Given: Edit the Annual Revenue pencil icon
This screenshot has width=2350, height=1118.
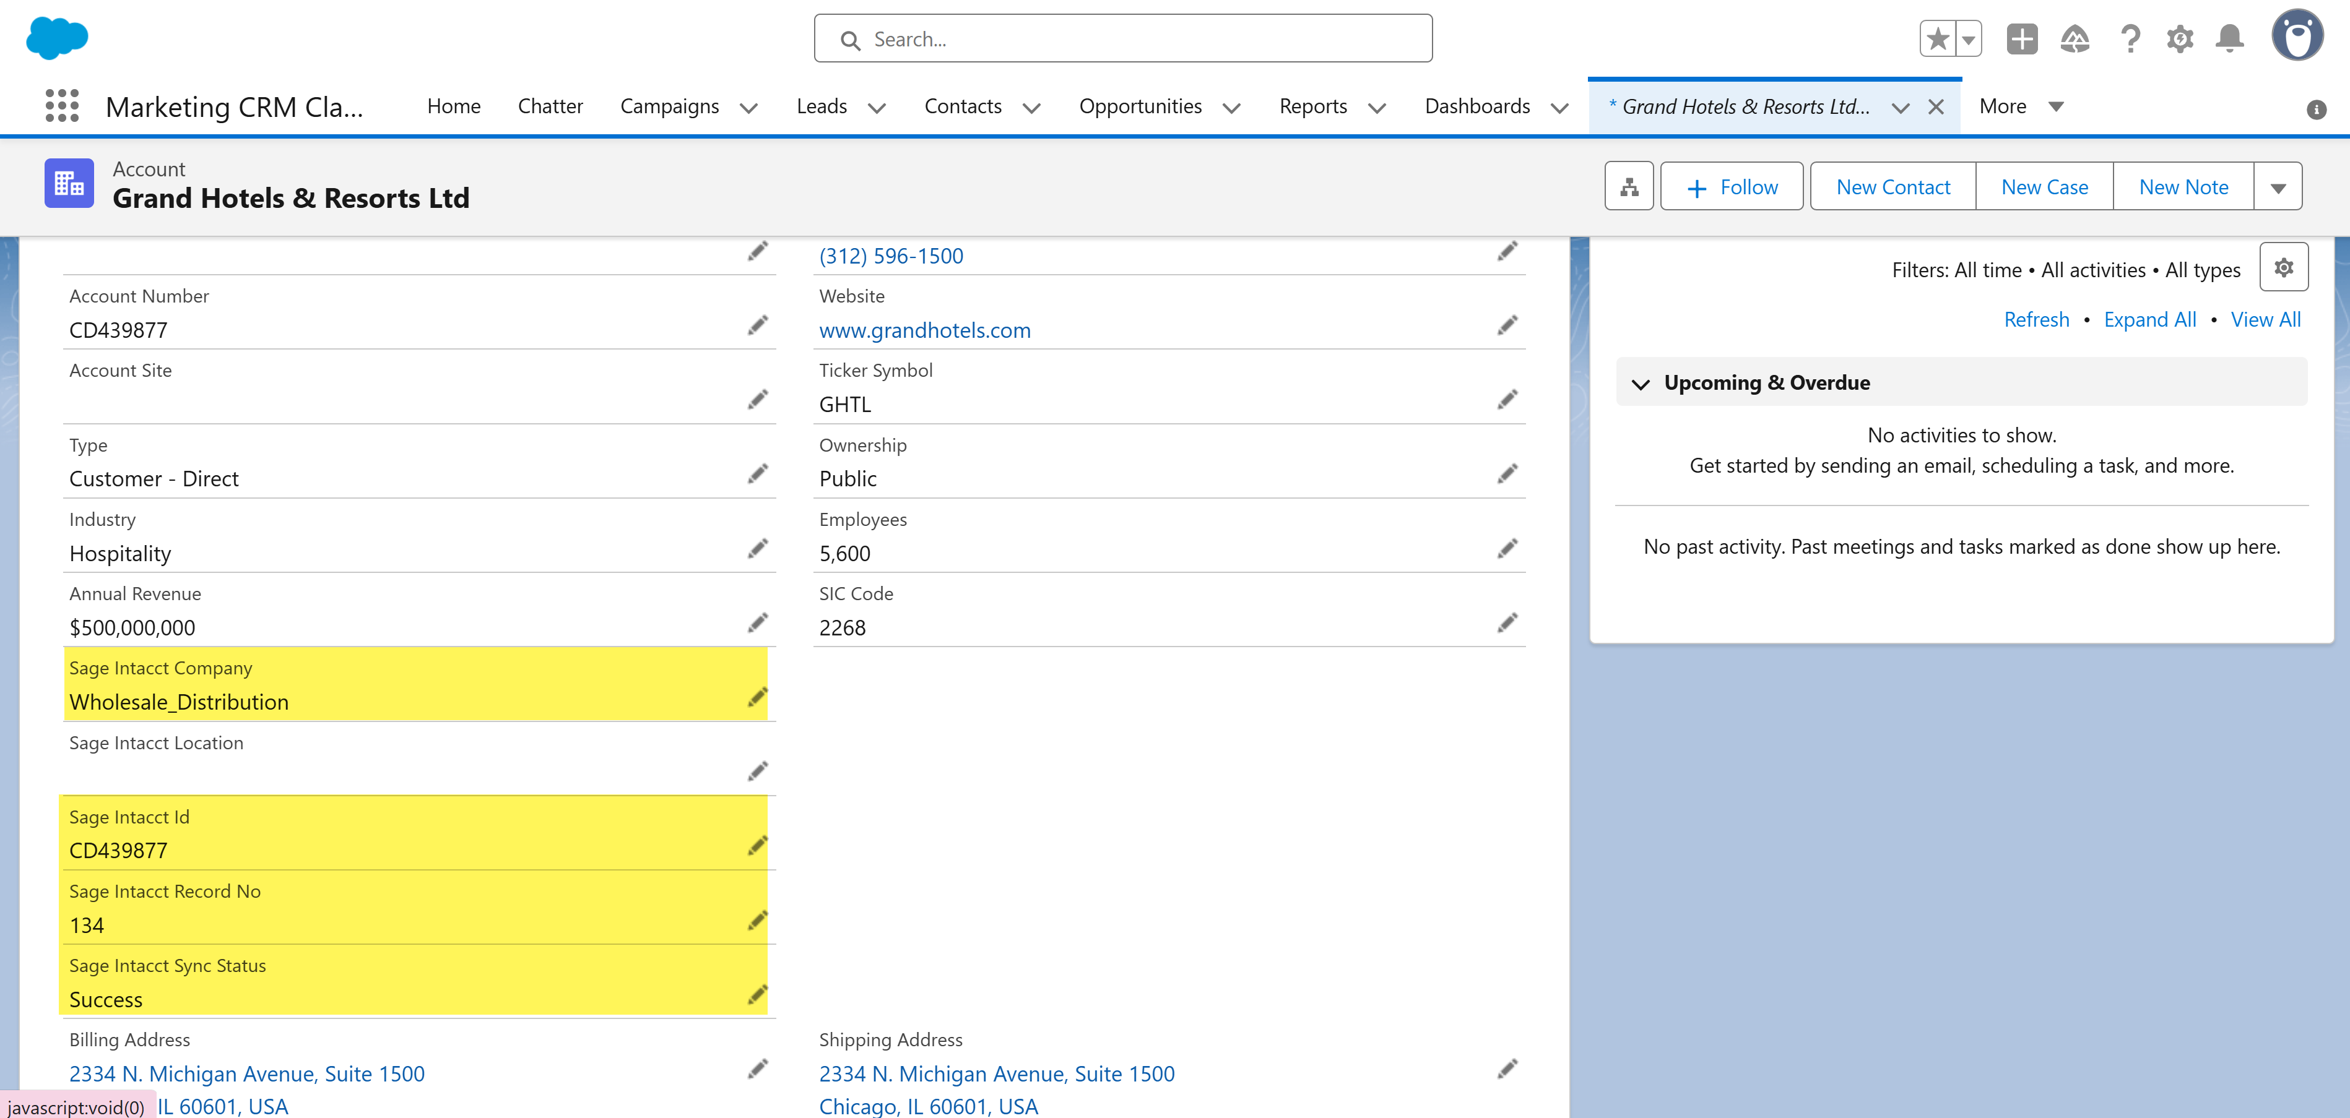Looking at the screenshot, I should [757, 624].
